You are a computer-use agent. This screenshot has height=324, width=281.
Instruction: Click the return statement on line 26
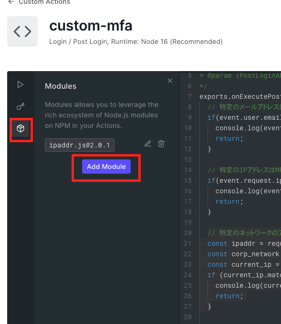pyautogui.click(x=229, y=296)
